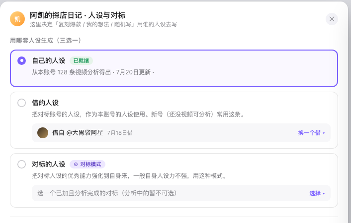Click the 128 条视频分析 description line
351x223 pixels.
pos(92,72)
